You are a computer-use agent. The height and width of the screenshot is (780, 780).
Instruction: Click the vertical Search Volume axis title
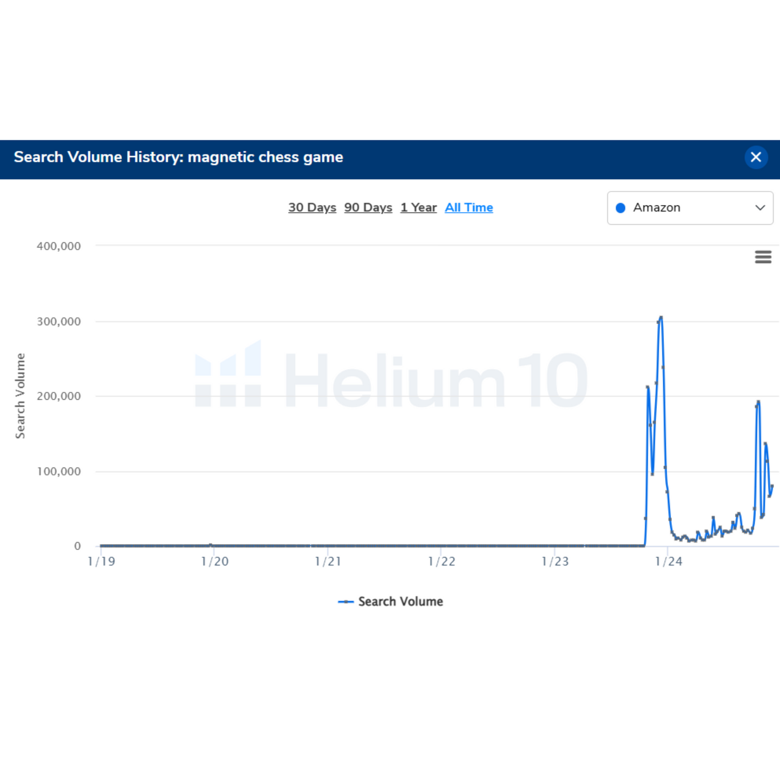(x=20, y=396)
